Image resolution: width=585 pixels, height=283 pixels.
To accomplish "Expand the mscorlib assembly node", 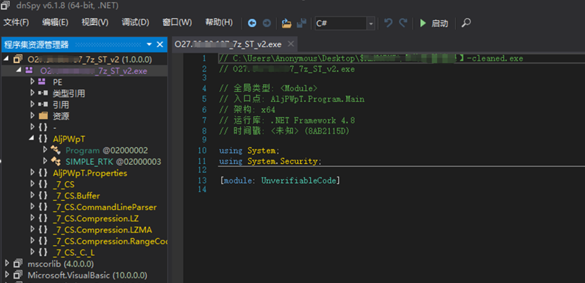I will pos(6,263).
